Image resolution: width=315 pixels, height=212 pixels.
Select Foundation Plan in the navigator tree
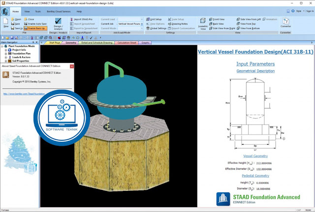[21, 53]
